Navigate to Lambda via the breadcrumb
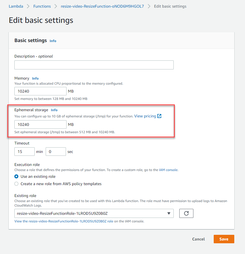 (x=16, y=6)
